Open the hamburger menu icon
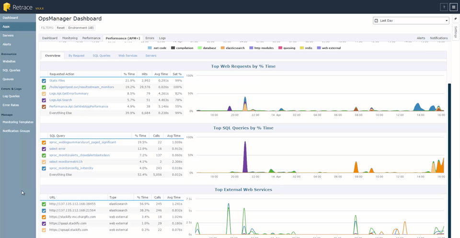460x238 pixels. [453, 7]
